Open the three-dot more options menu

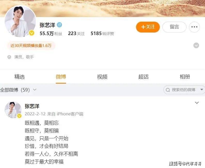pos(194,27)
